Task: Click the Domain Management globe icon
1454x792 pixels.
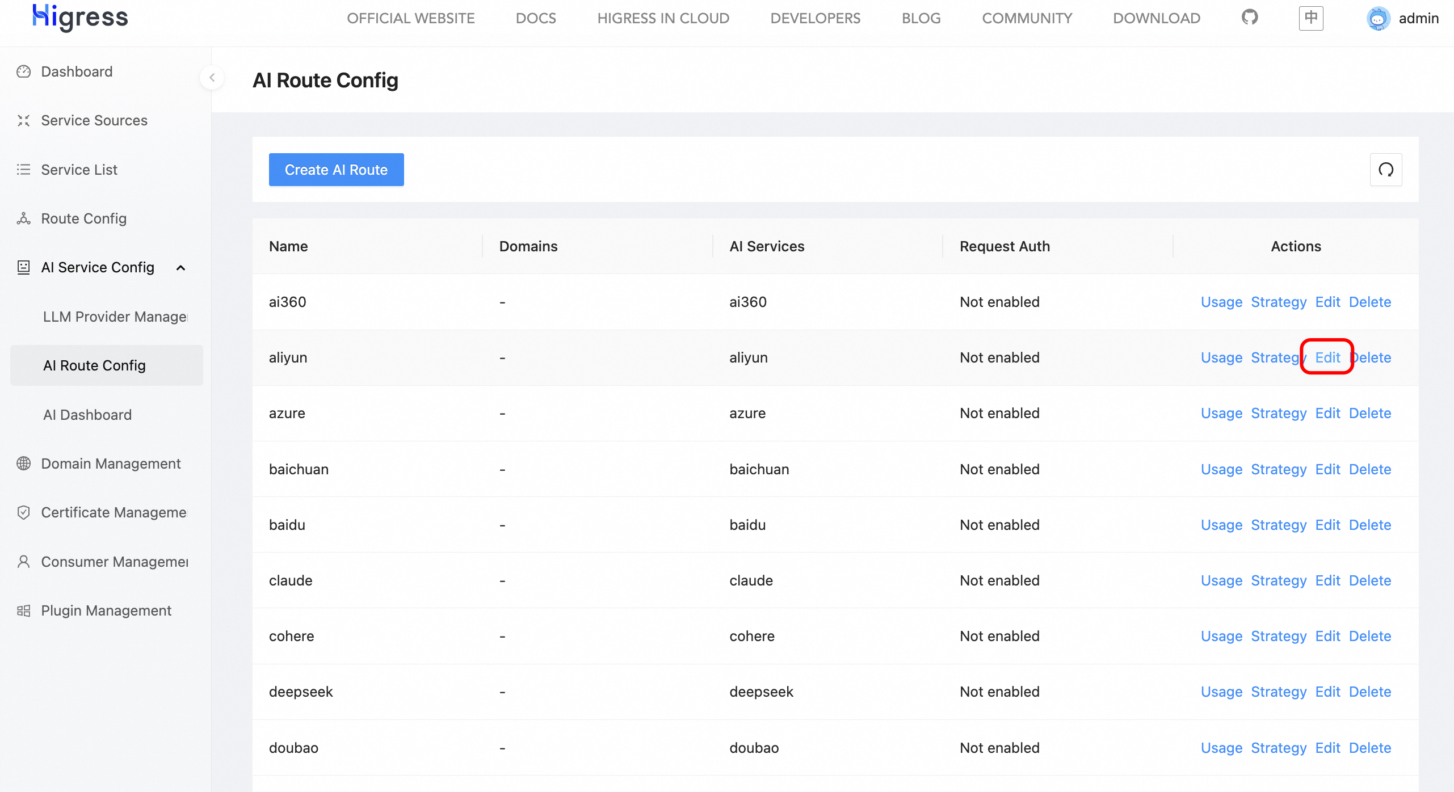Action: coord(23,464)
